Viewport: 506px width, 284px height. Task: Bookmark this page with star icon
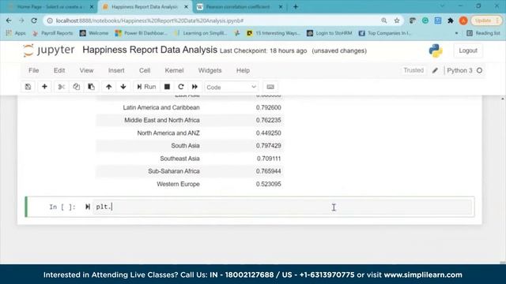(x=397, y=21)
